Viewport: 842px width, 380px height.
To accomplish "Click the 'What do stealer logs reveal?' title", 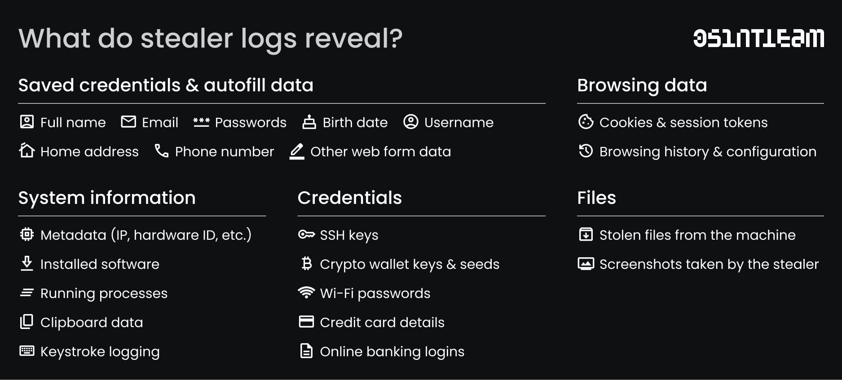I will click(x=211, y=39).
